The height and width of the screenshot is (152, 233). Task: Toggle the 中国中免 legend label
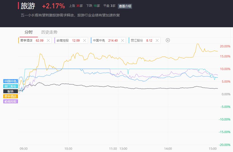(x=11, y=81)
